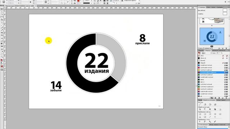
Task: Click the red fill color in control bar
Action: coord(78,1)
